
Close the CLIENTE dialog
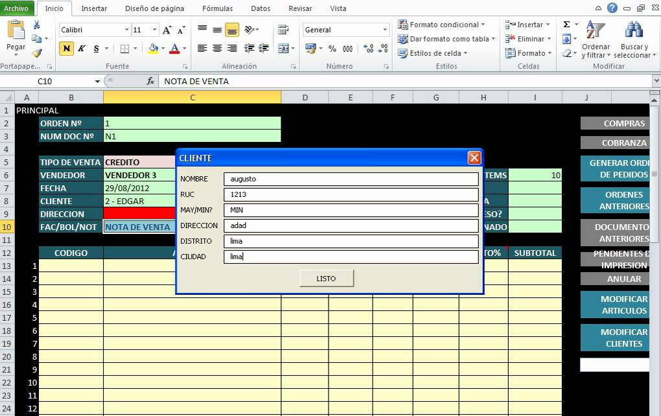point(474,158)
